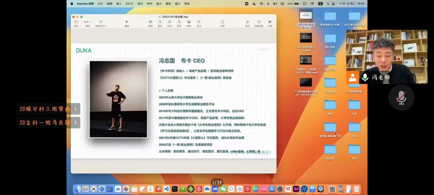
Task: Select the Shape tool in the toolbar
Action: pyautogui.click(x=179, y=22)
